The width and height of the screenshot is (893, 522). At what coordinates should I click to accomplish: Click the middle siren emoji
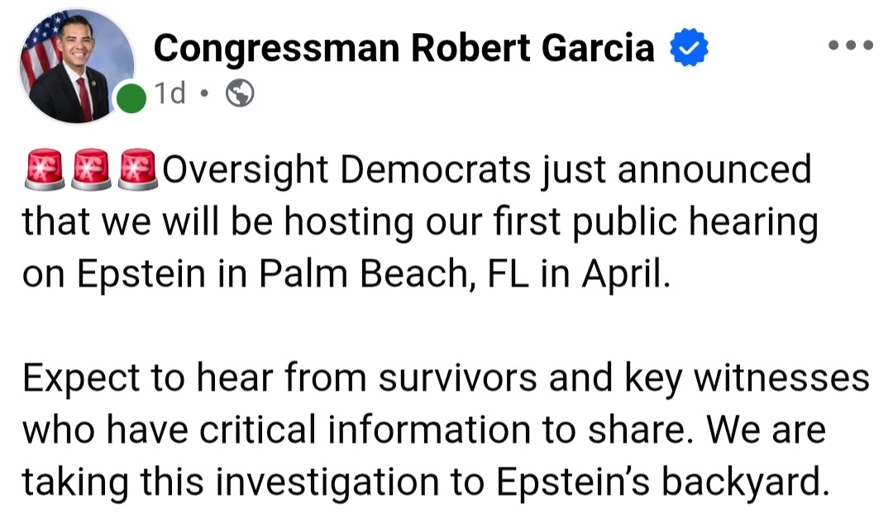[x=91, y=169]
